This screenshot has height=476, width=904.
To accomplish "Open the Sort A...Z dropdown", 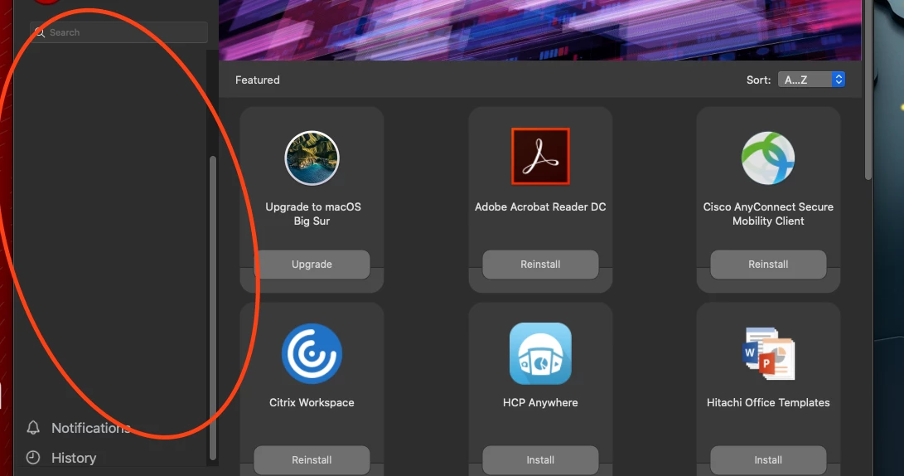I will coord(811,80).
